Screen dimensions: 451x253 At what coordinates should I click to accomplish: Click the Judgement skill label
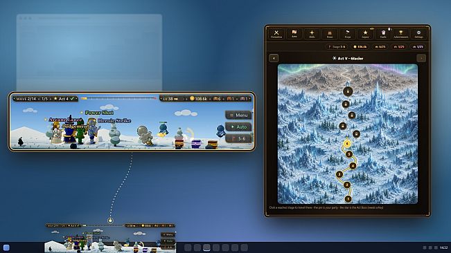(76, 126)
